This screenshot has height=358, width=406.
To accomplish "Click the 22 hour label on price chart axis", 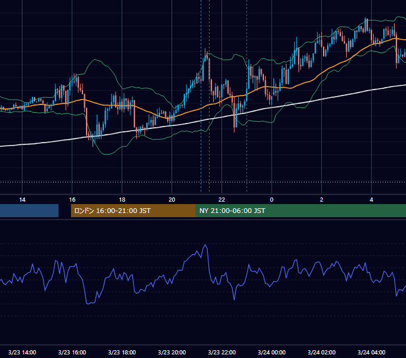I will tap(222, 200).
